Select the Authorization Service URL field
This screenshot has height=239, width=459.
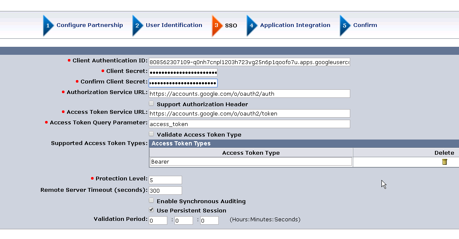point(250,94)
